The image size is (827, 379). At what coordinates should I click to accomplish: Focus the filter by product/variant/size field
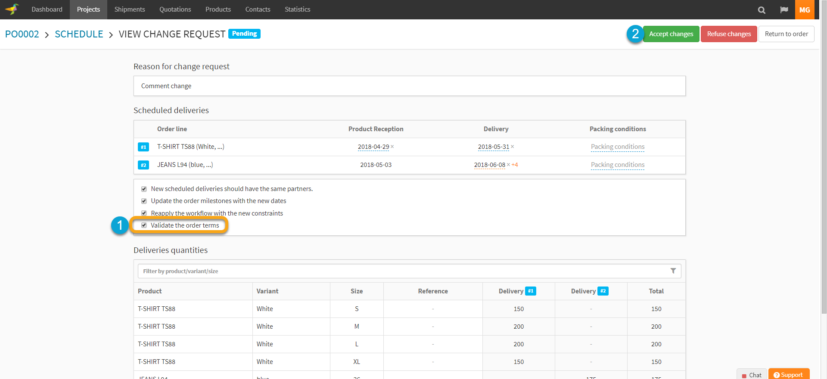(x=401, y=271)
